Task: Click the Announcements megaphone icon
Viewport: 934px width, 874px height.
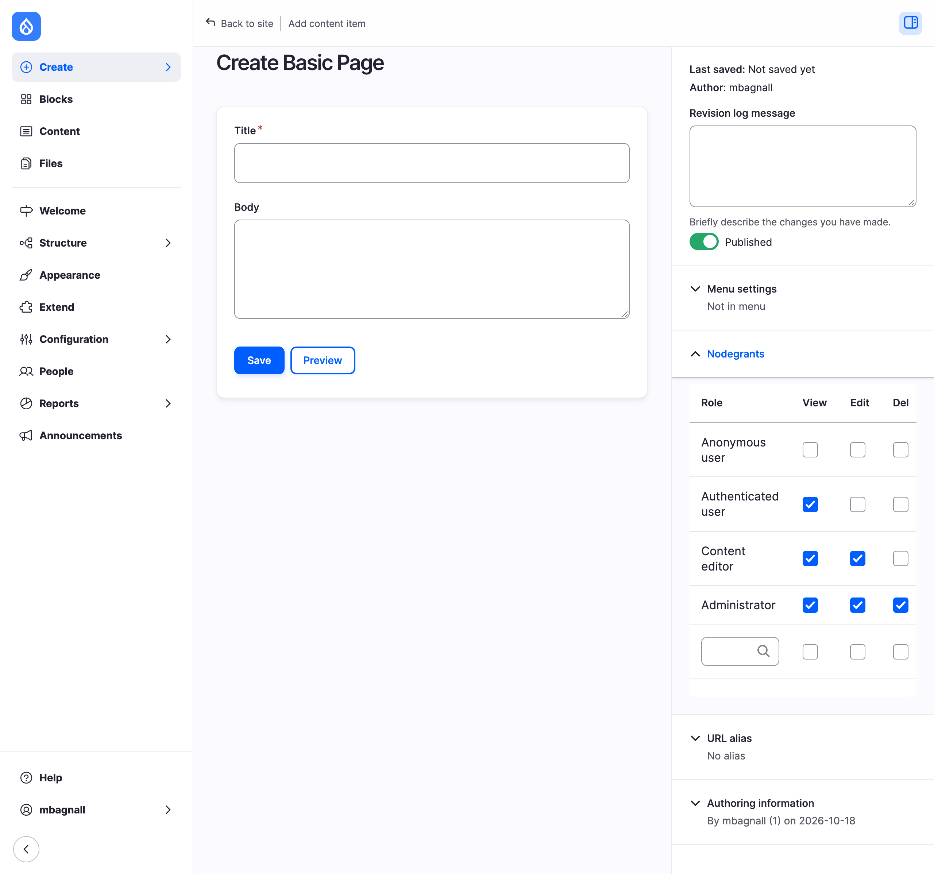Action: (26, 435)
